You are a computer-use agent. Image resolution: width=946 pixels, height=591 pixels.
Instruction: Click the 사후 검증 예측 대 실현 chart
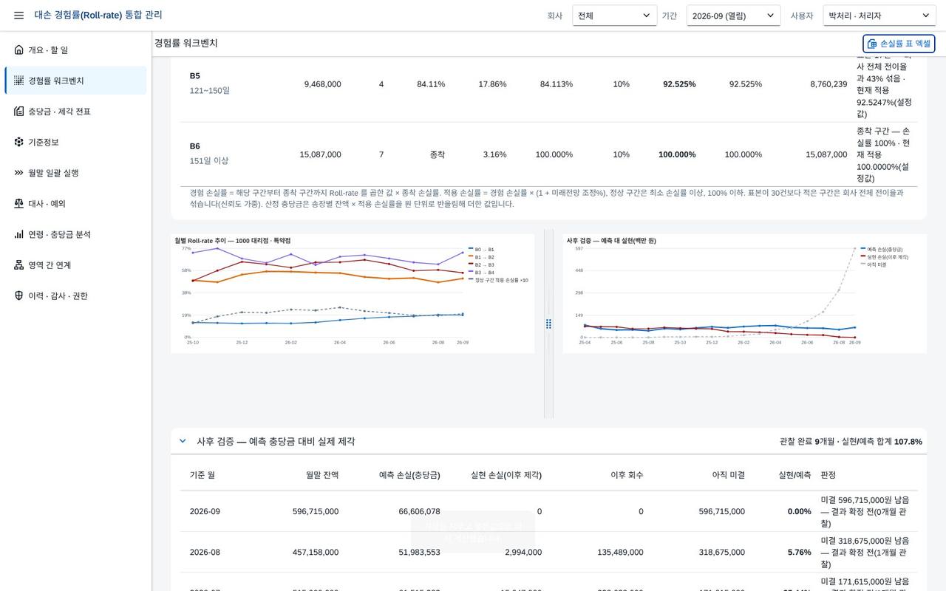744,293
